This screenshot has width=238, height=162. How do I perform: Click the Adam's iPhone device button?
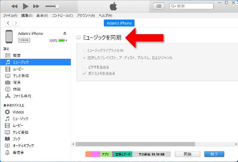tap(119, 23)
